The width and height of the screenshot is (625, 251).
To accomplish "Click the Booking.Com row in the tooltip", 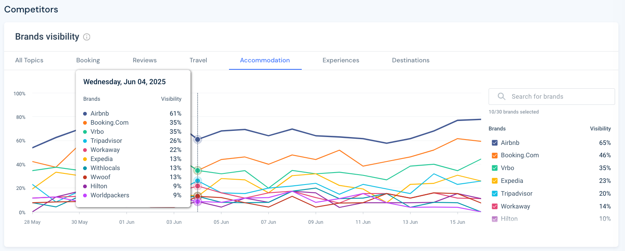I will point(132,123).
